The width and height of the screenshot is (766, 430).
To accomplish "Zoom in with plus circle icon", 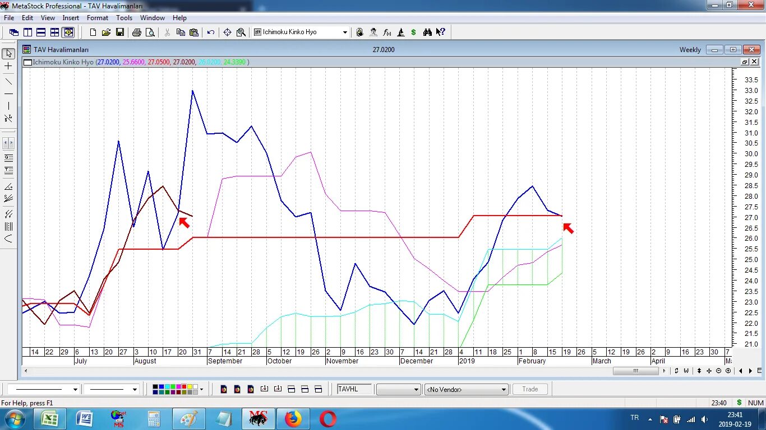I will point(728,371).
